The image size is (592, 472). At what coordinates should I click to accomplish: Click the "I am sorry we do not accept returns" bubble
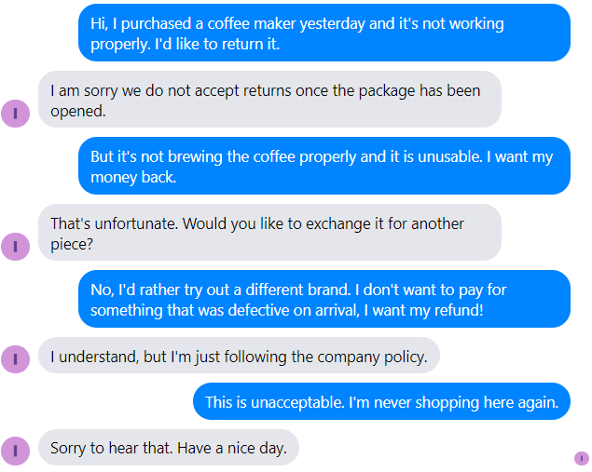[x=269, y=100]
